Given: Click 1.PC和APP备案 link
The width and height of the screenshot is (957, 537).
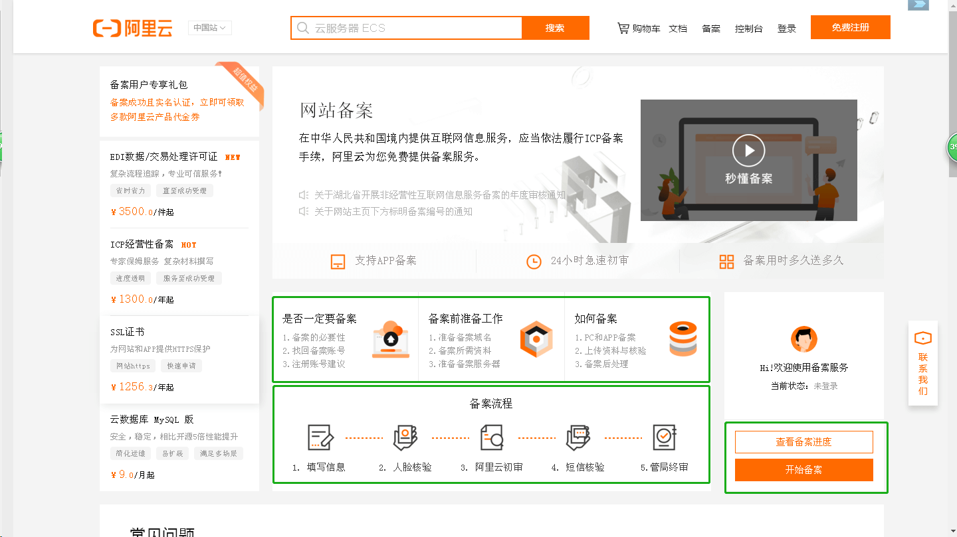Looking at the screenshot, I should 605,337.
